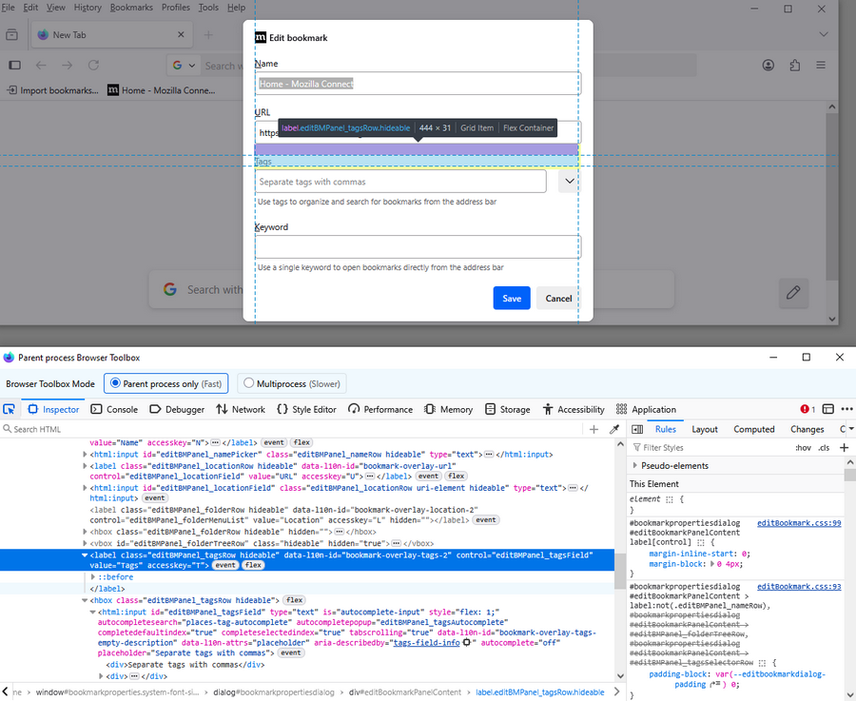This screenshot has height=701, width=856.
Task: Add a new node with plus icon
Action: (594, 430)
